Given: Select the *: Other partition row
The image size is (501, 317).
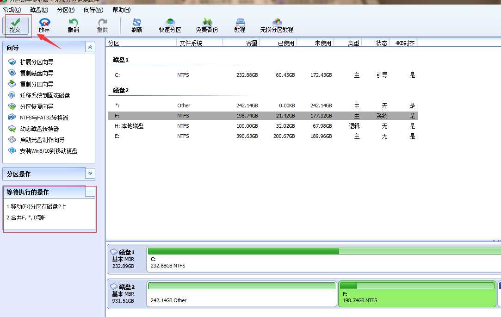Looking at the screenshot, I should point(263,106).
